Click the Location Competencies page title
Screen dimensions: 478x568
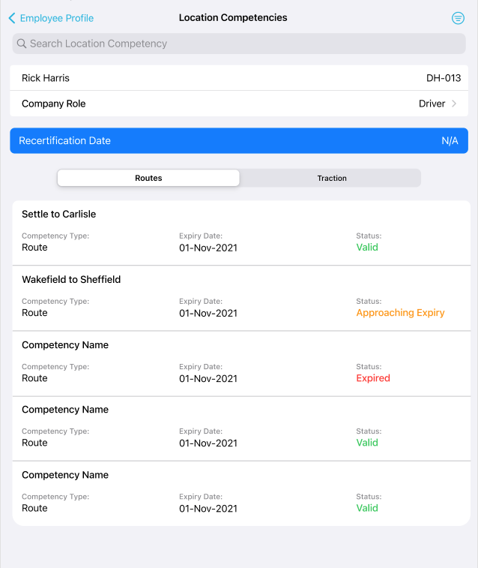[x=233, y=18]
